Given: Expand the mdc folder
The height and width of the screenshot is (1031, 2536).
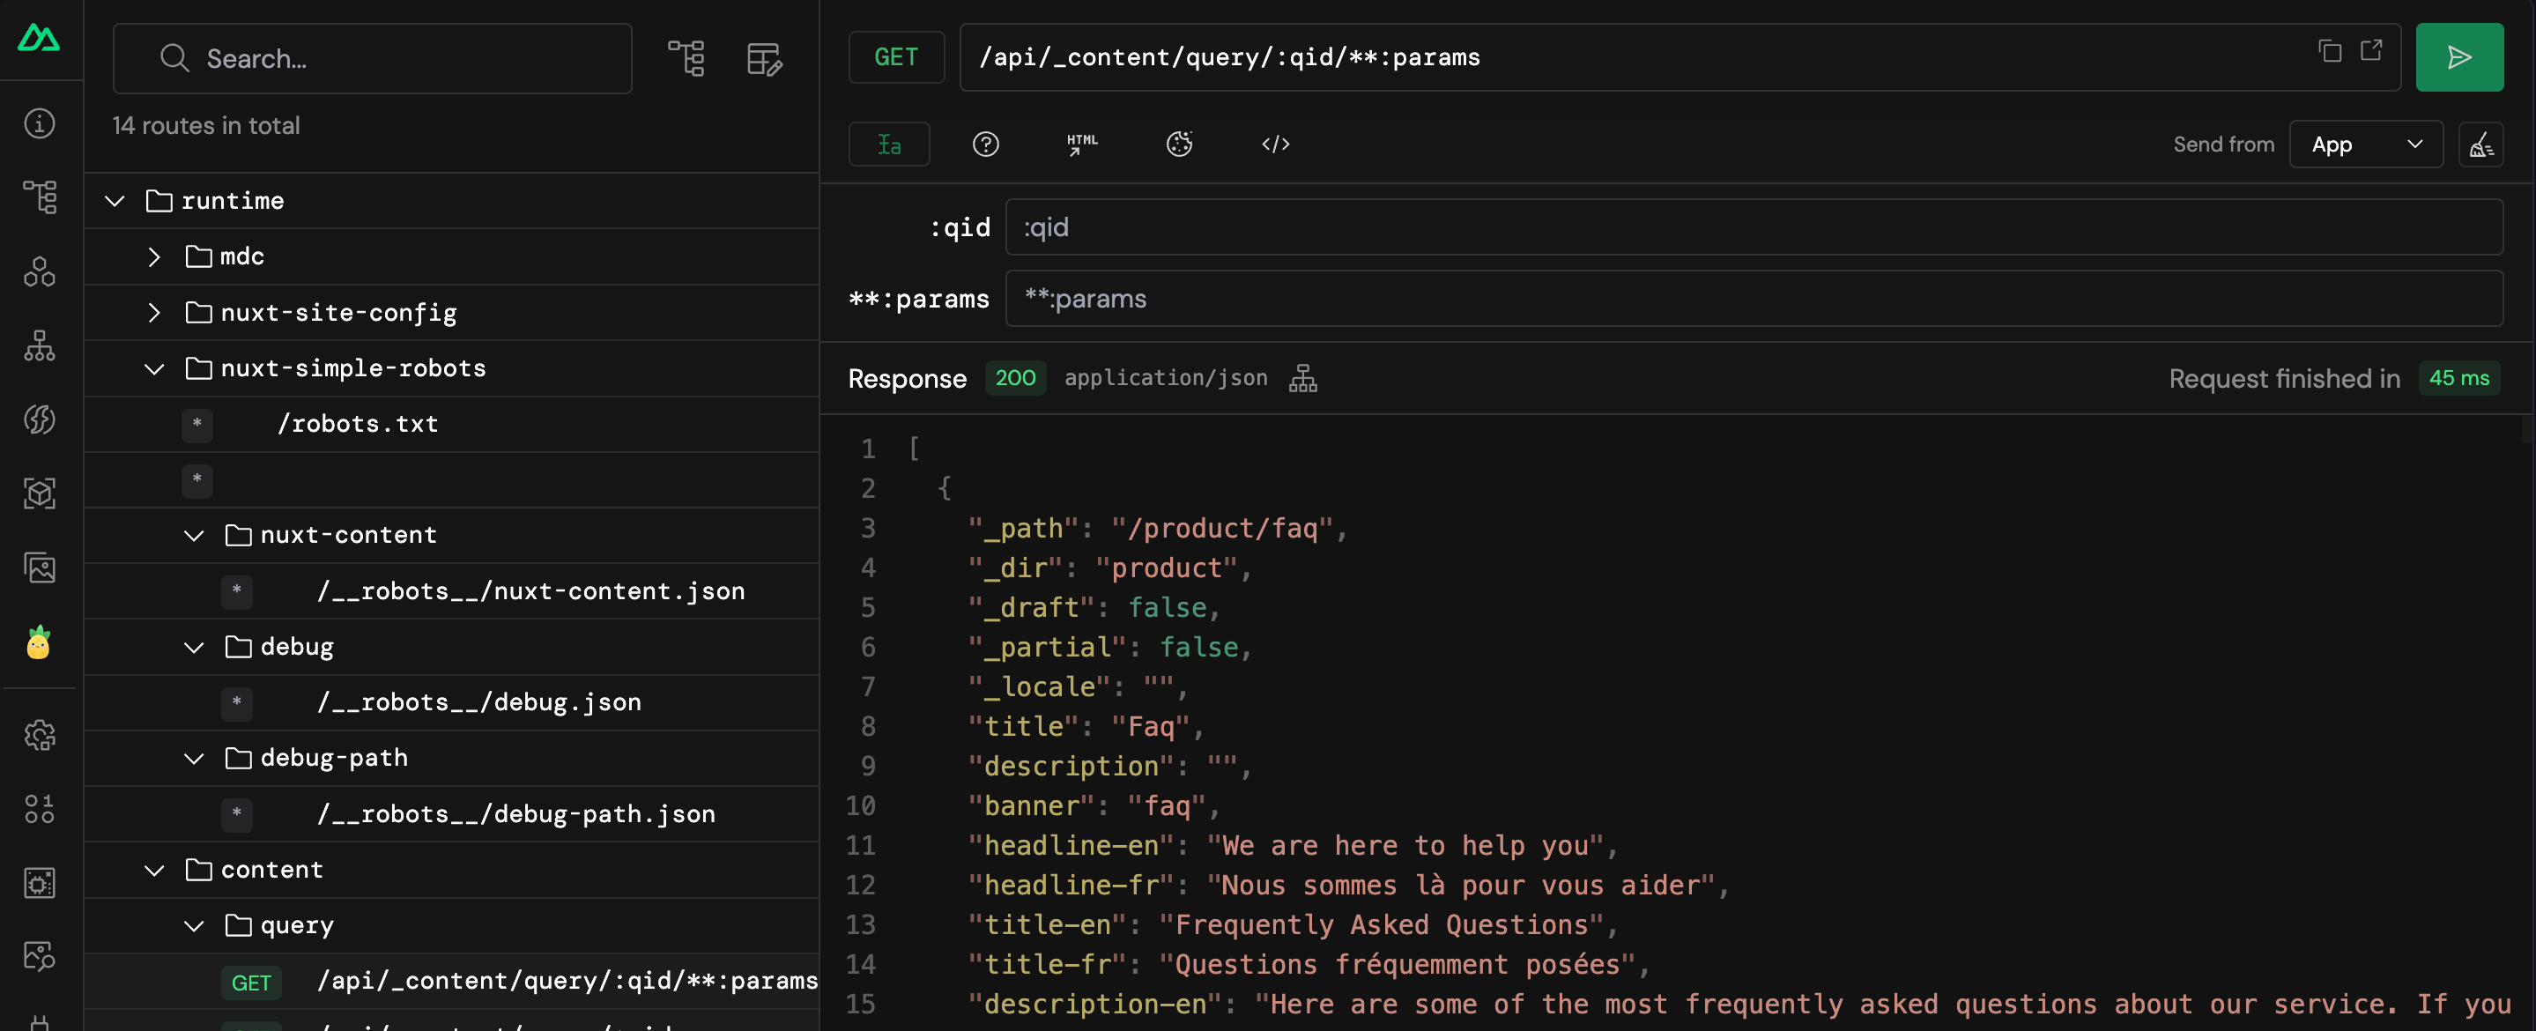Looking at the screenshot, I should click(154, 257).
